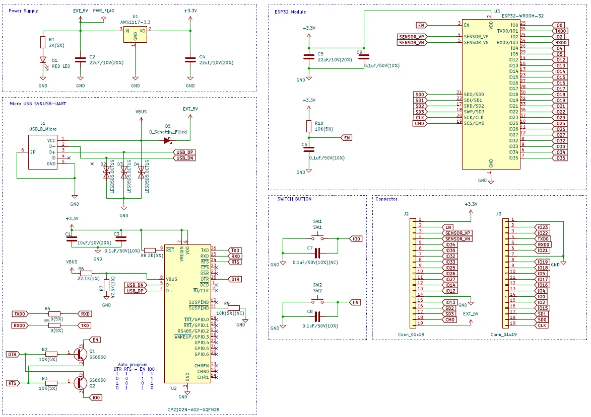Click the EN label next to R10
The image size is (591, 417).
(346, 138)
